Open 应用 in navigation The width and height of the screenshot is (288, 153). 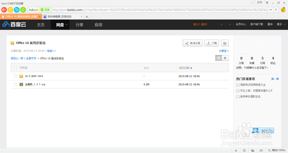pos(98,25)
